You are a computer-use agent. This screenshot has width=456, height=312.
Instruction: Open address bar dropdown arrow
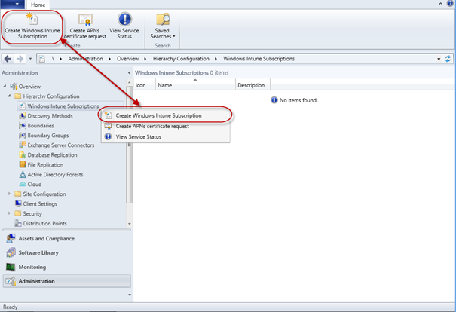click(439, 59)
